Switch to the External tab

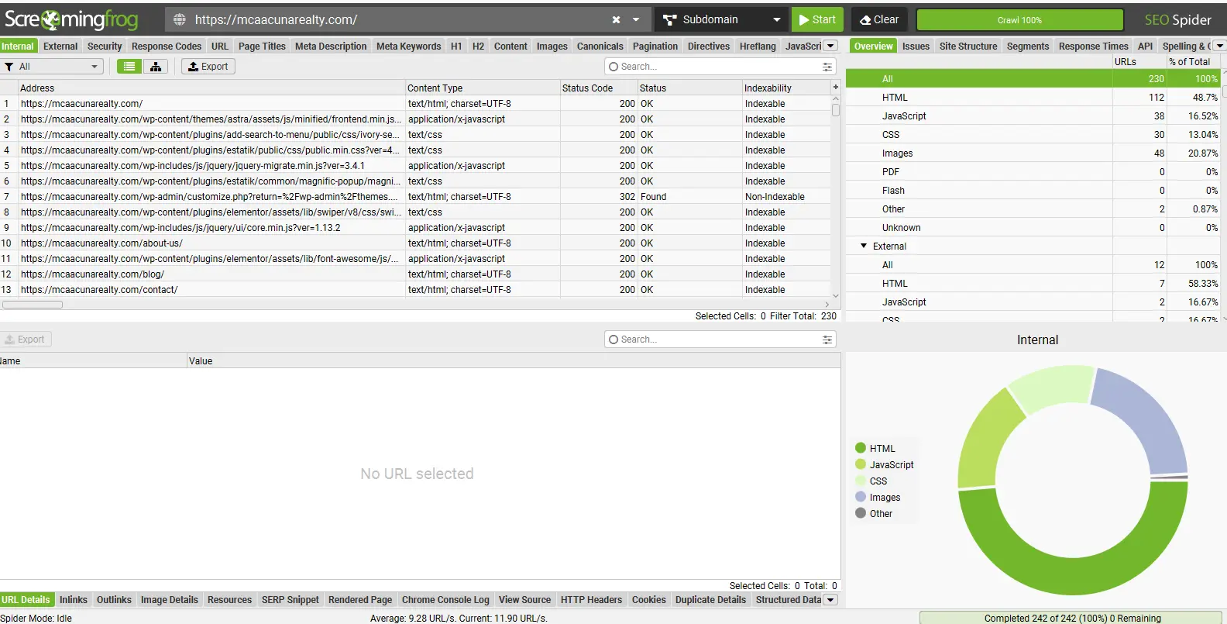point(60,47)
